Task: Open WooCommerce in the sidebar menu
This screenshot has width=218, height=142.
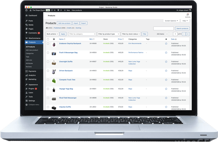Action: tap(32, 38)
